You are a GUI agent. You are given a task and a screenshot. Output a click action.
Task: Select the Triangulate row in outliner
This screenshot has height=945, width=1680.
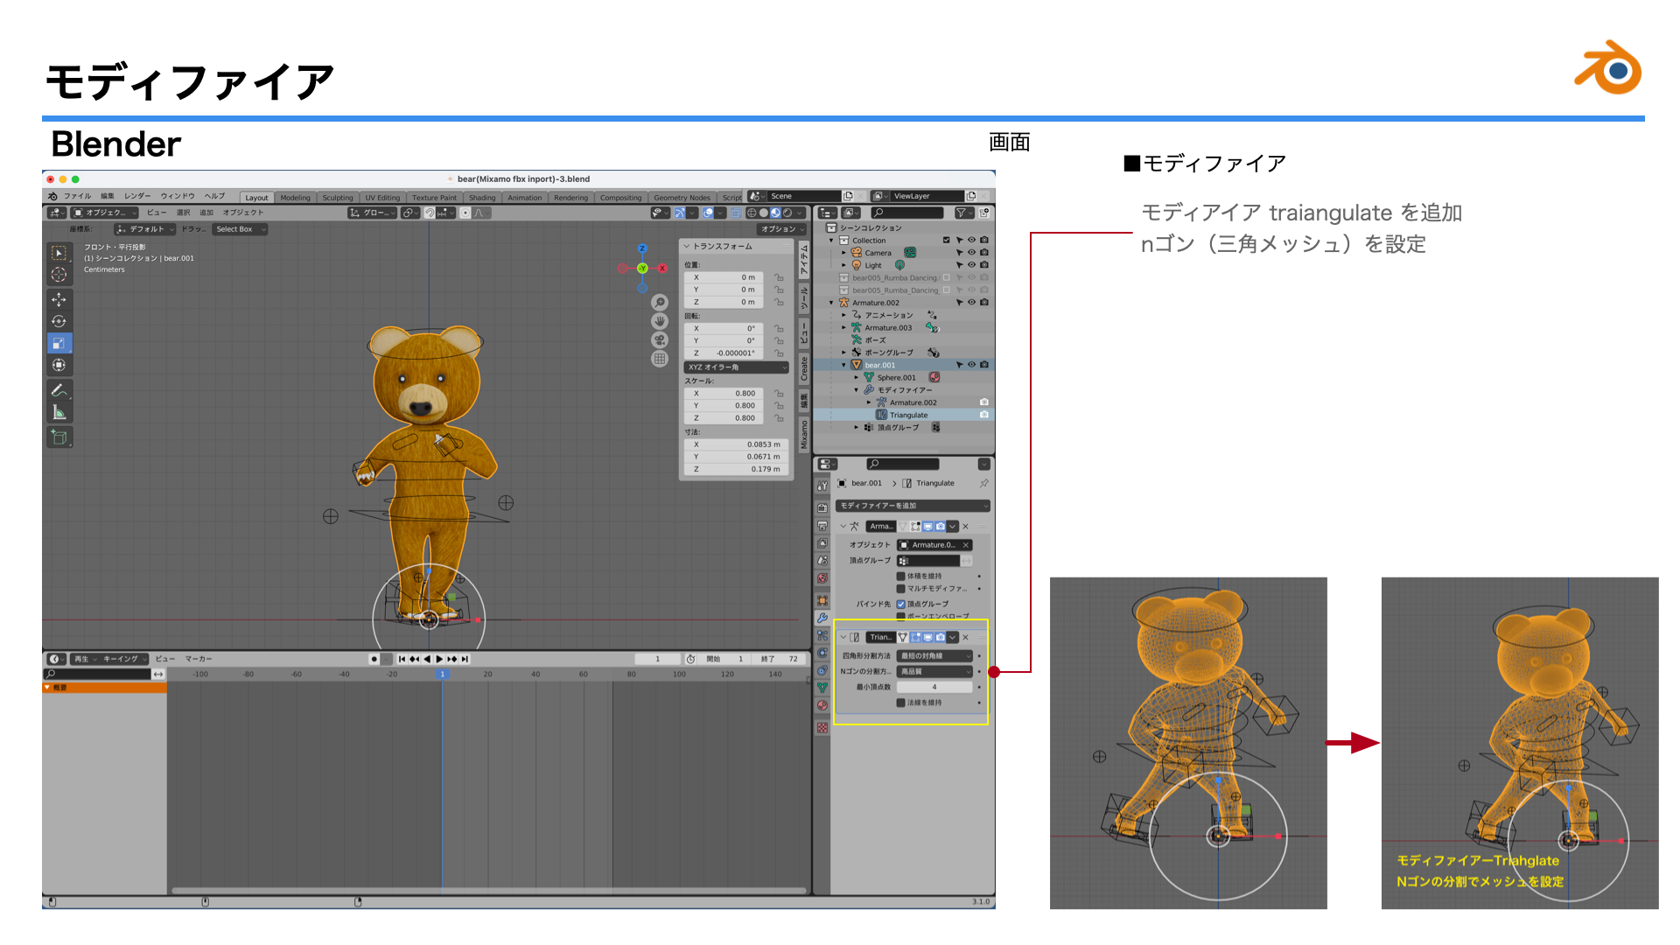click(904, 416)
